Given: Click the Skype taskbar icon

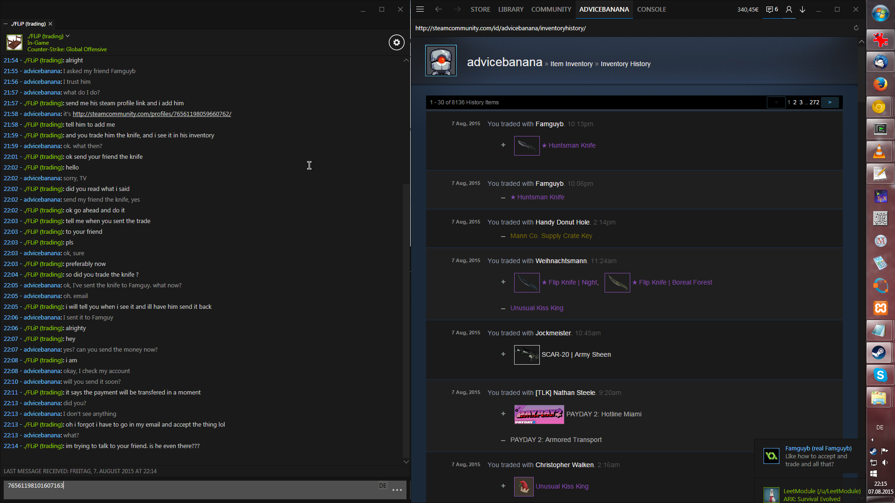Looking at the screenshot, I should click(880, 375).
